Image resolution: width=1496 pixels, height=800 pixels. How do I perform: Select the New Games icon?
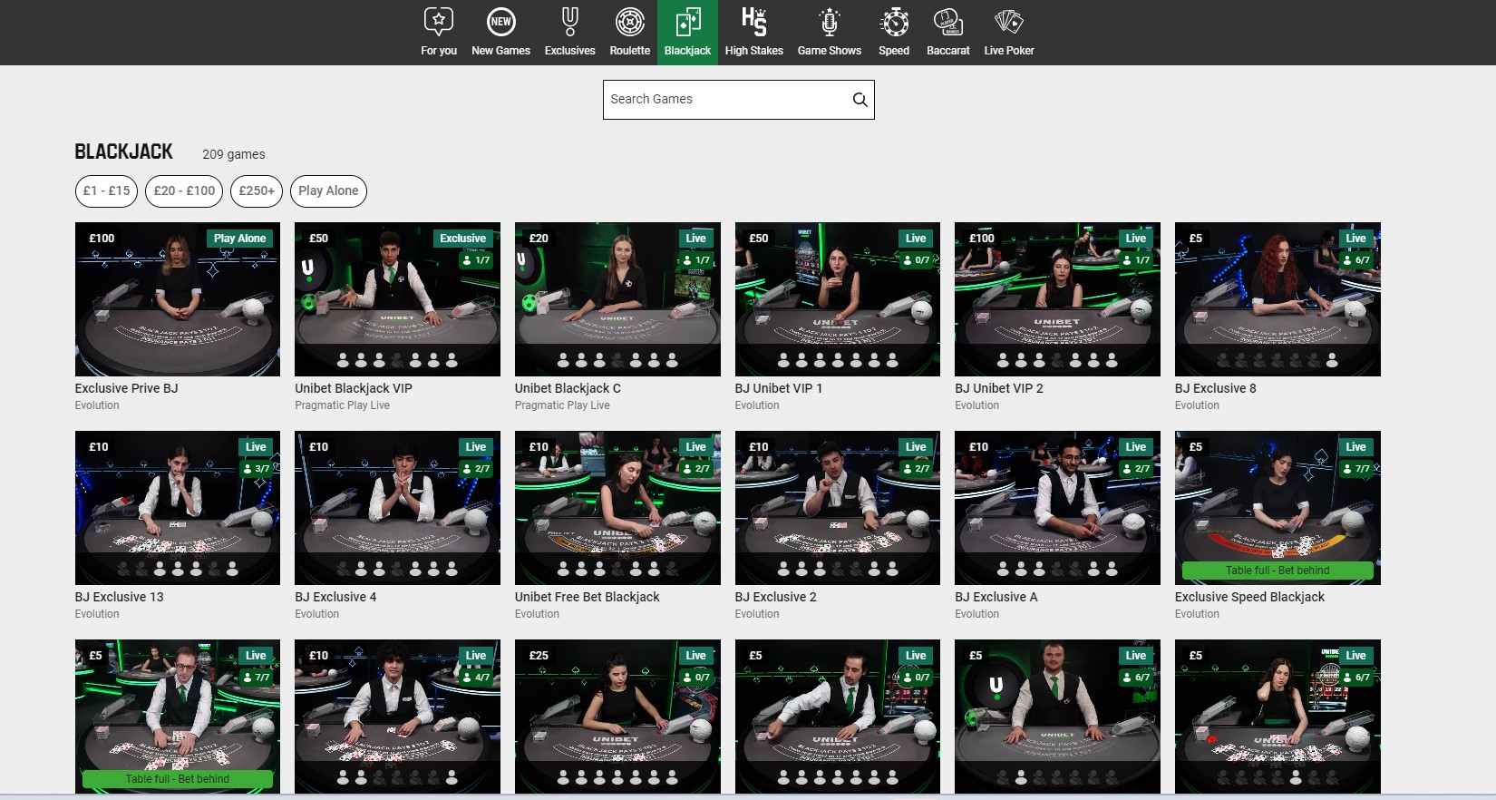(x=500, y=22)
